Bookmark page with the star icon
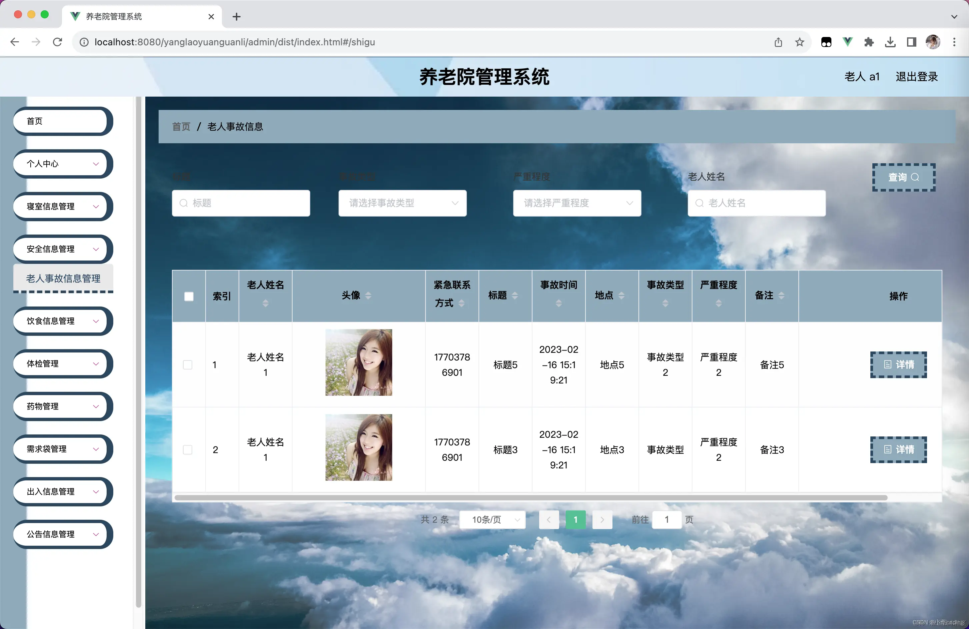This screenshot has width=969, height=629. 799,42
